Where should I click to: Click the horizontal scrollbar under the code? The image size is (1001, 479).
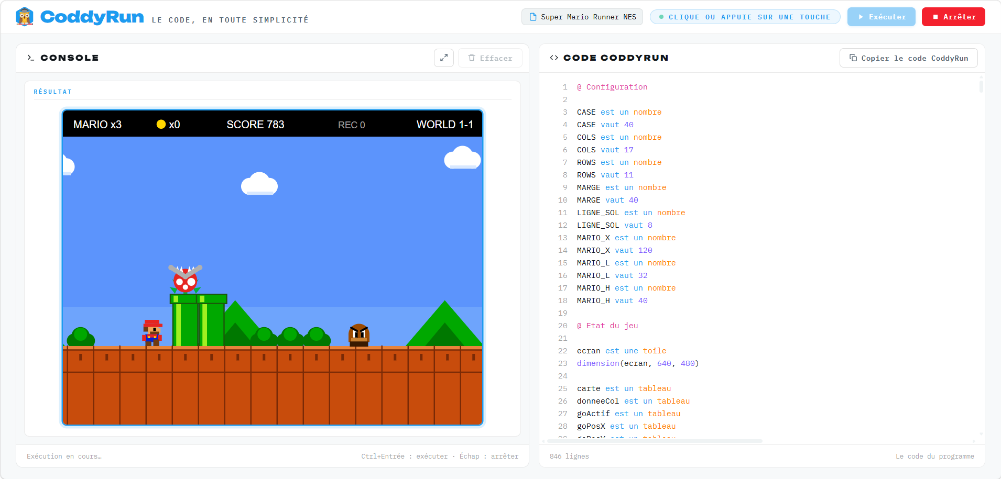(x=654, y=441)
